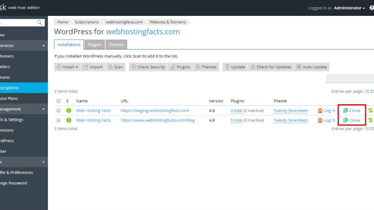Viewport: 374px width, 210px height.
Task: Go to Subscriptions breadcrumb
Action: click(x=87, y=22)
